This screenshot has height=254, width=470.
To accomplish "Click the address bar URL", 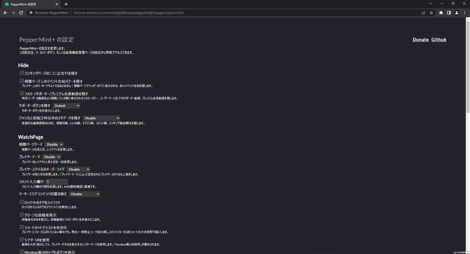I will 129,13.
